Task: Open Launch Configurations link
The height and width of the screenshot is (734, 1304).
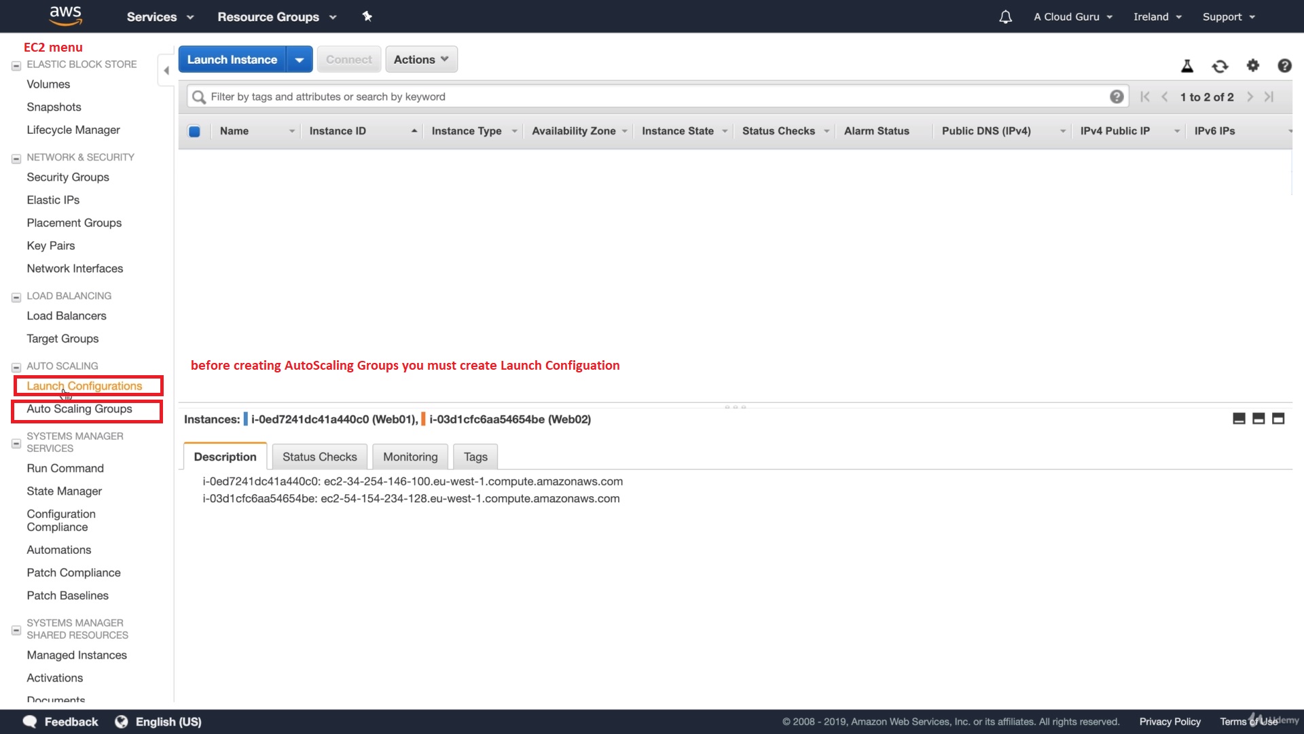Action: 84,386
